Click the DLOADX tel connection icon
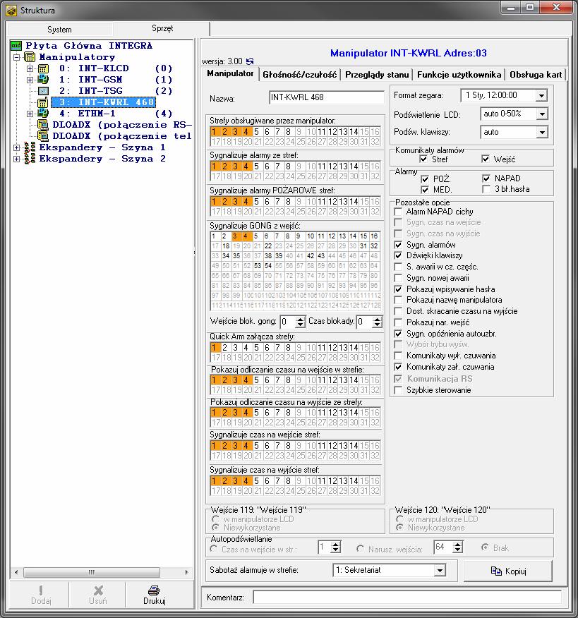Image resolution: width=578 pixels, height=618 pixels. pos(43,136)
